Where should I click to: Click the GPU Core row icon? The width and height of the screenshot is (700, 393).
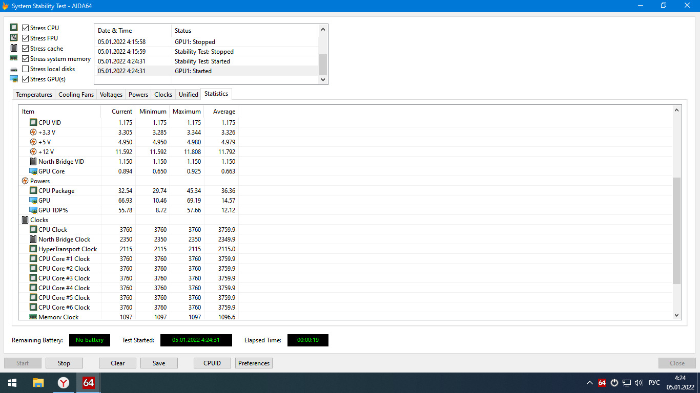(33, 171)
